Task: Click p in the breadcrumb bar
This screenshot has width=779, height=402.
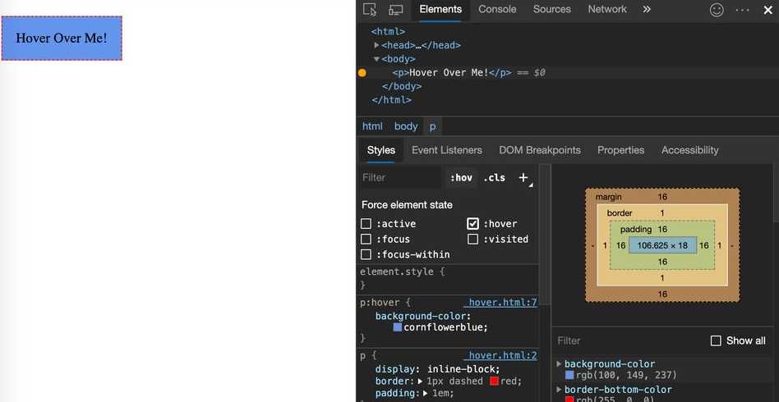Action: click(x=433, y=126)
